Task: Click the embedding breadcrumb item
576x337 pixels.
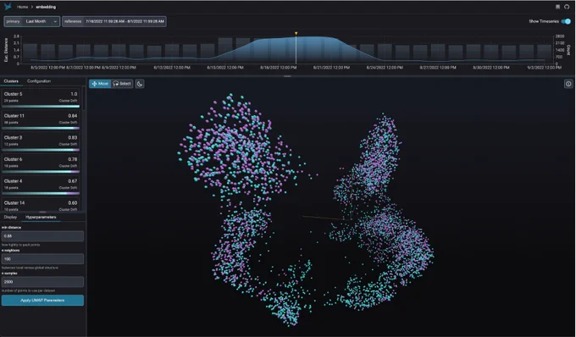Action: pyautogui.click(x=46, y=7)
